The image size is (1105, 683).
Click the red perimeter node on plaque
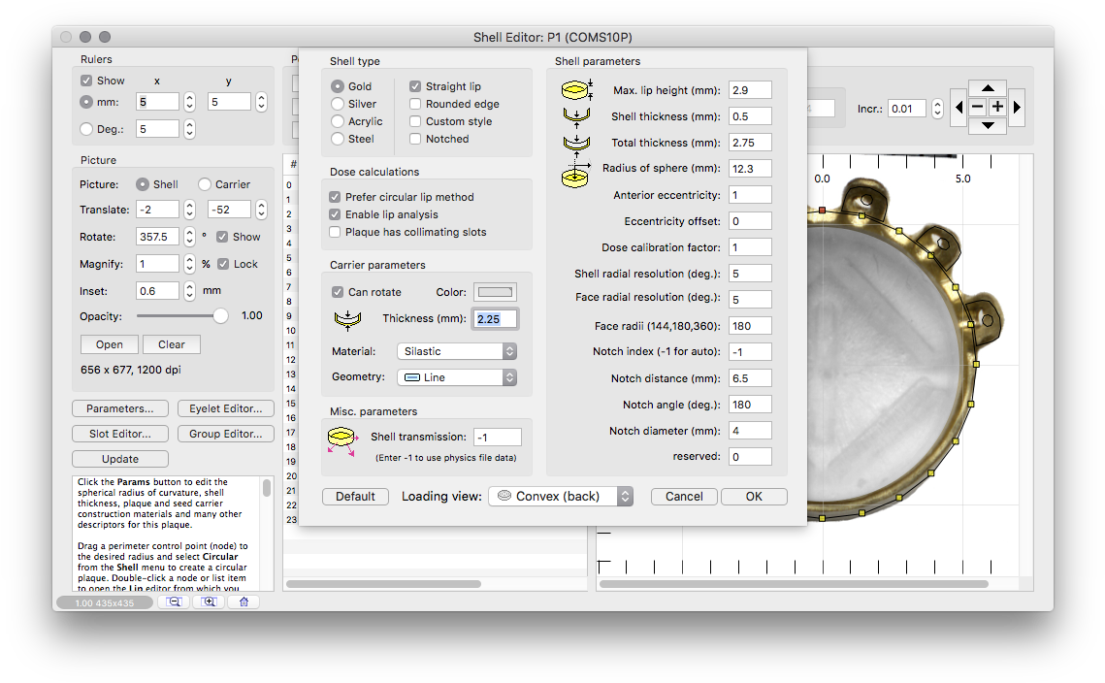click(x=822, y=211)
